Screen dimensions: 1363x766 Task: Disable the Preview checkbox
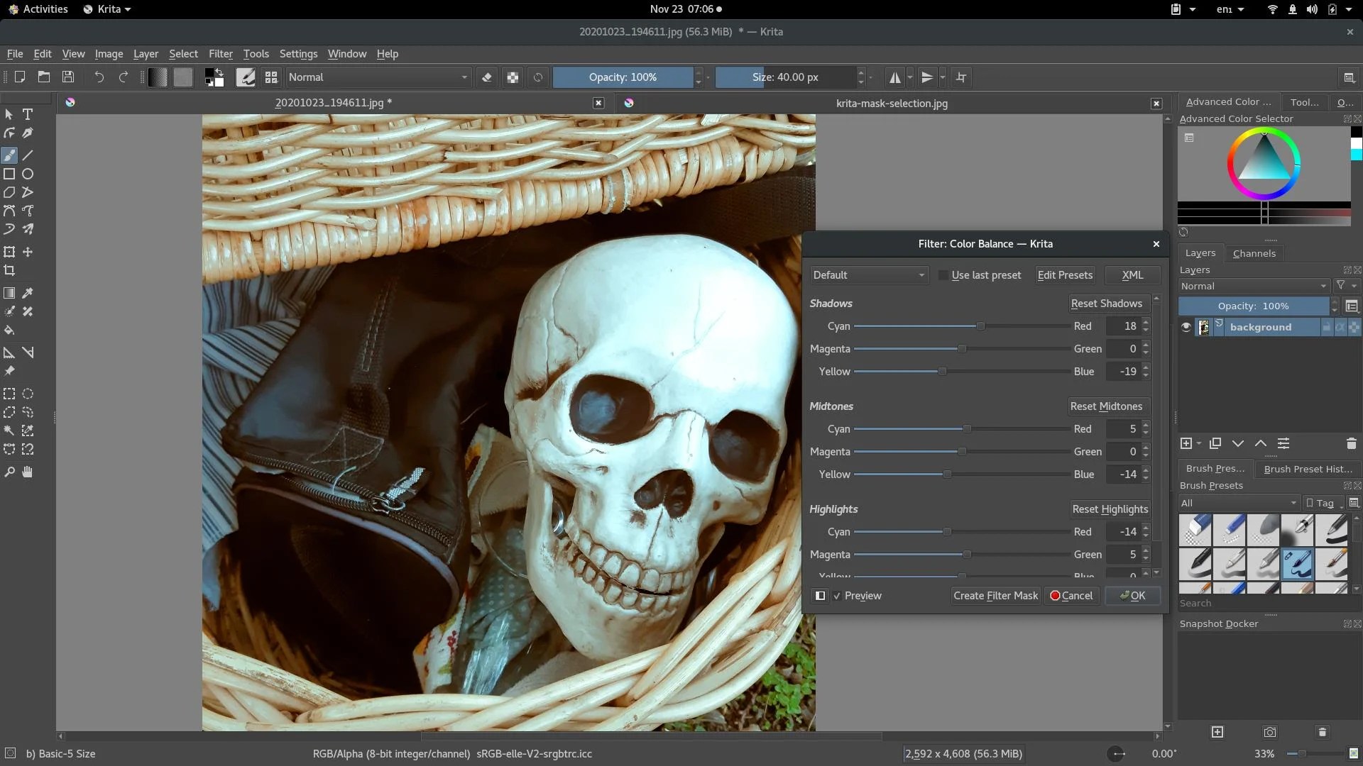(x=837, y=596)
